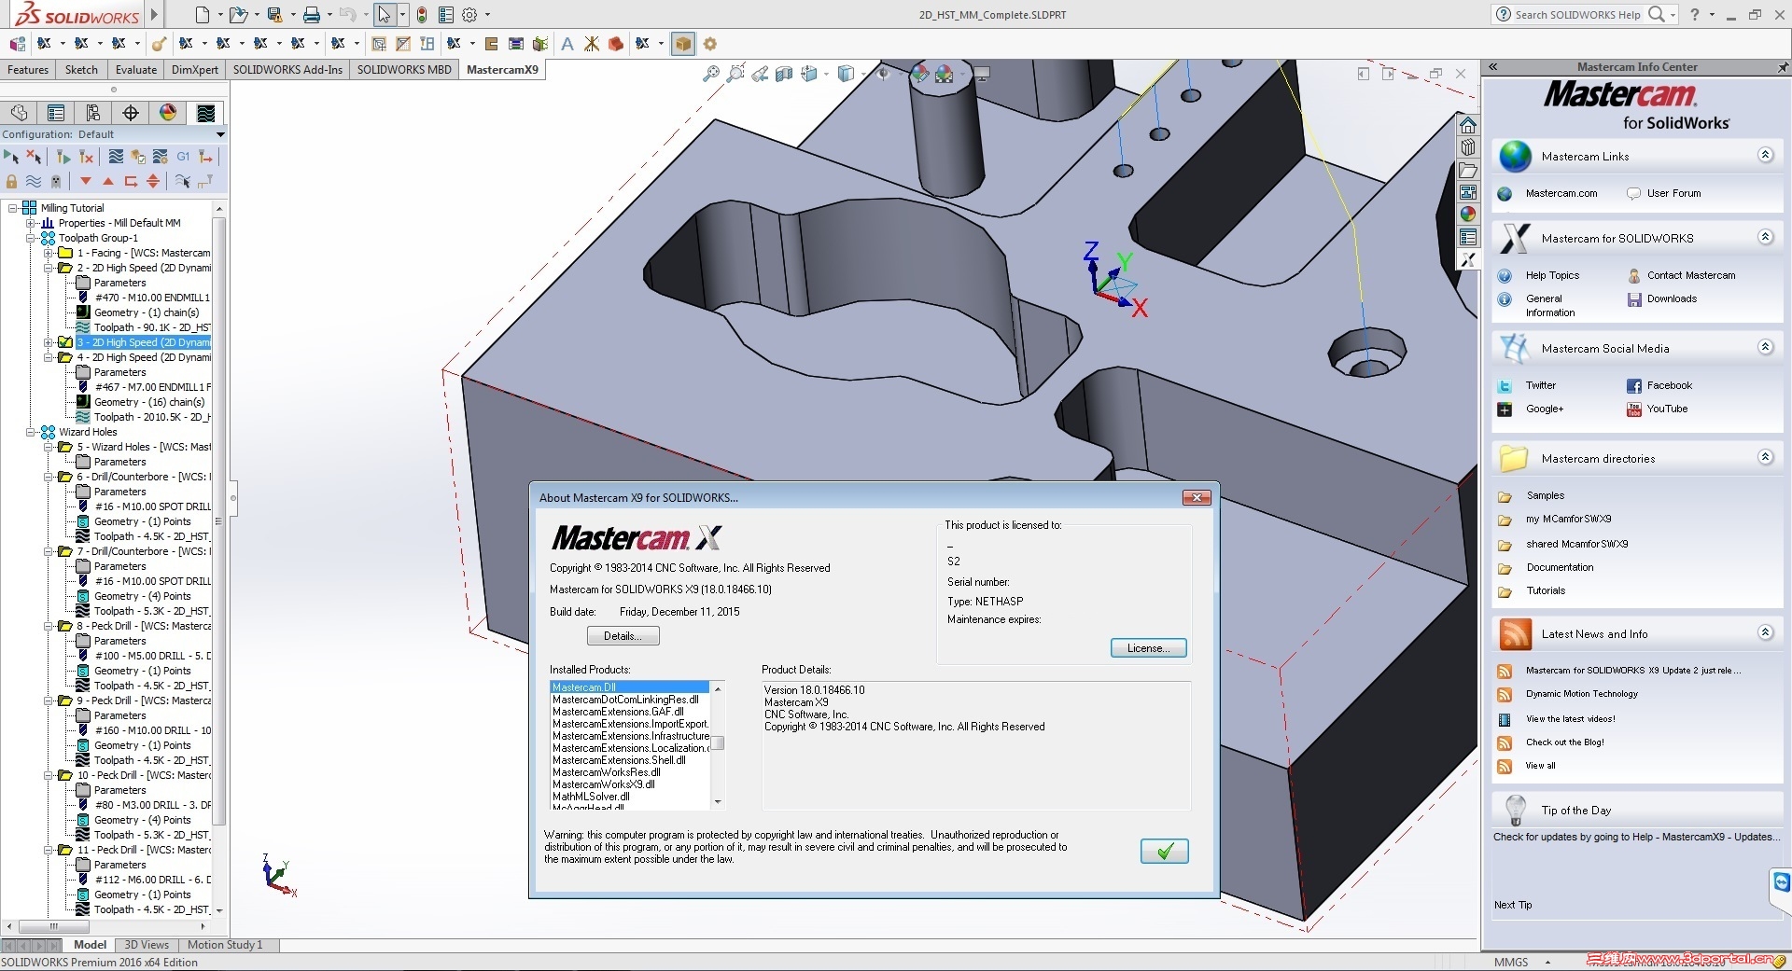Toggle check on operation 3 folder

click(65, 342)
